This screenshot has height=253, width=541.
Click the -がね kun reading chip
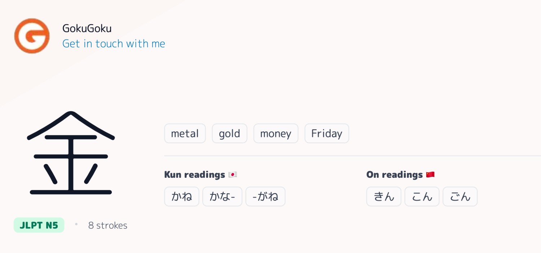point(265,196)
